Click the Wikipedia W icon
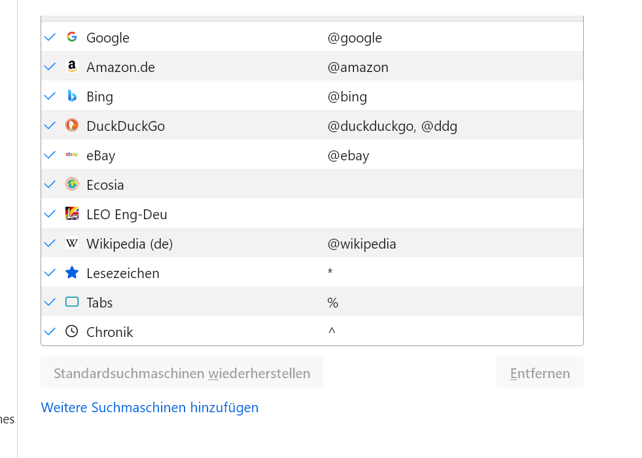 [x=72, y=243]
